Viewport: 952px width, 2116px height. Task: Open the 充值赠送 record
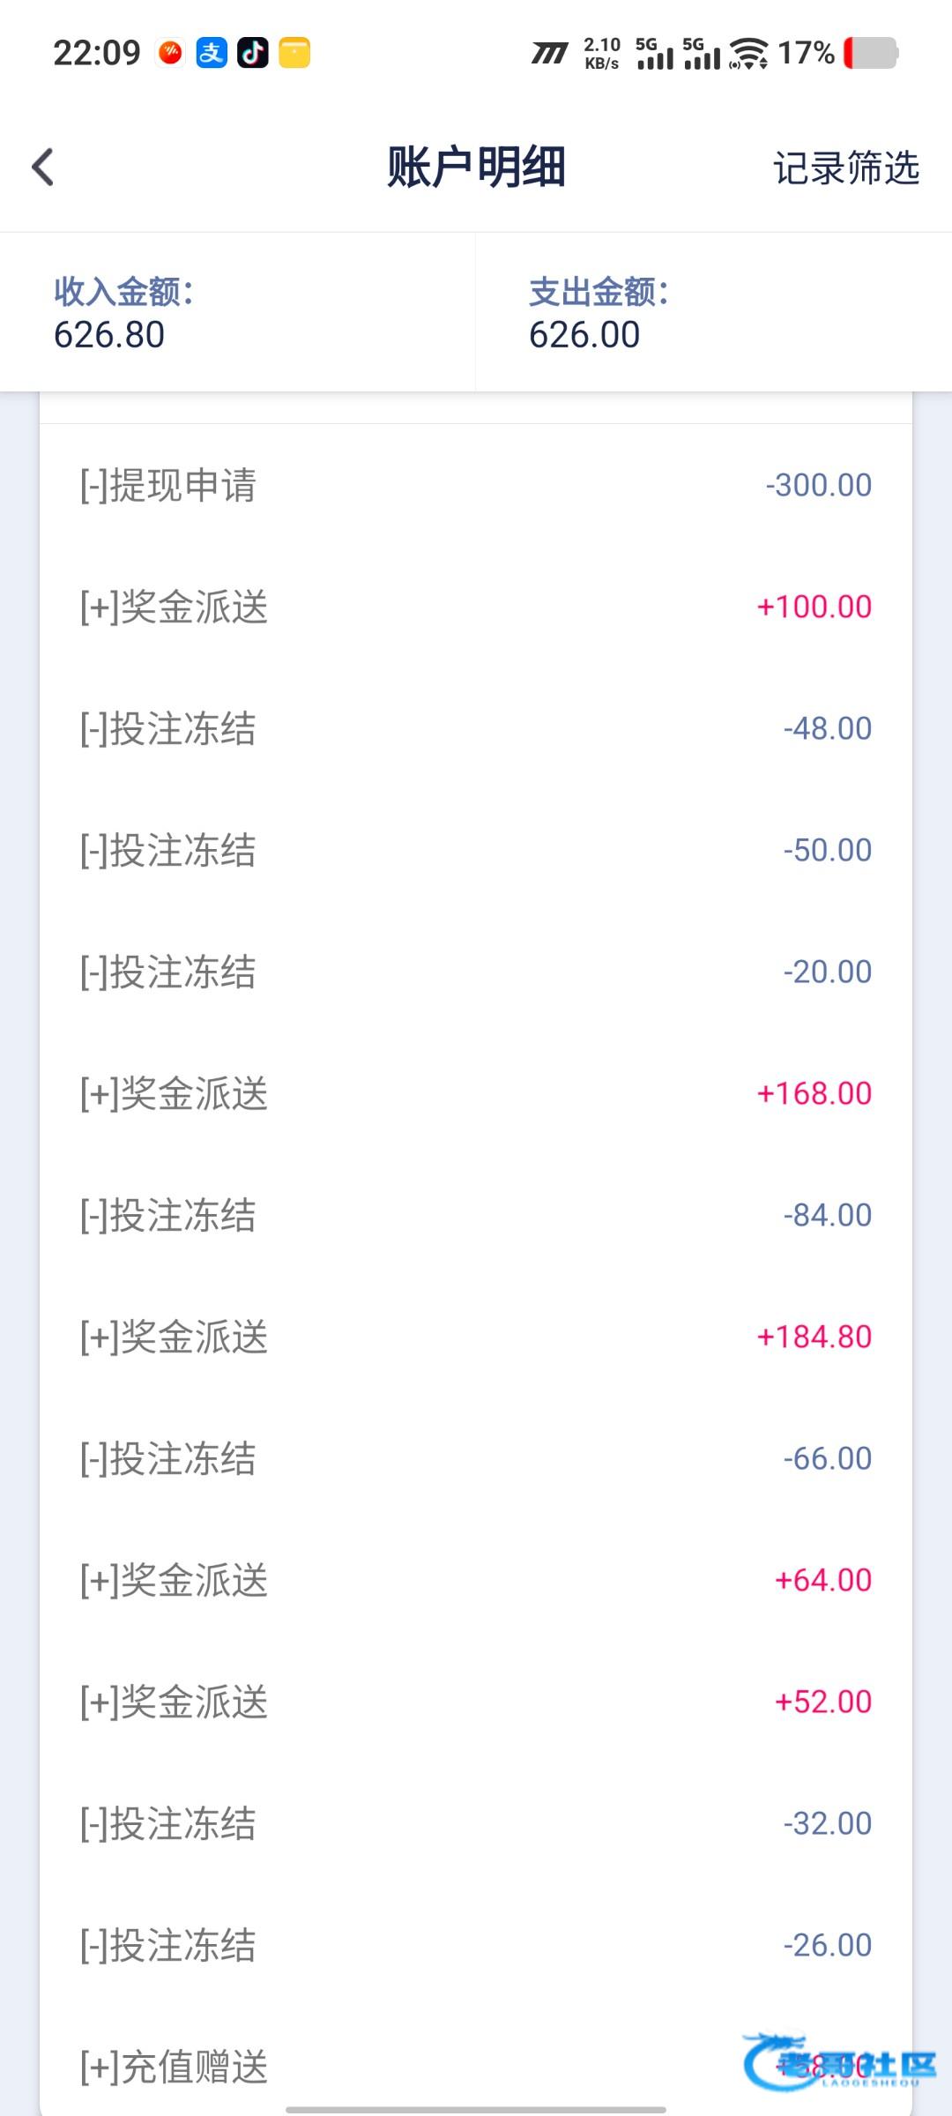(x=476, y=2067)
